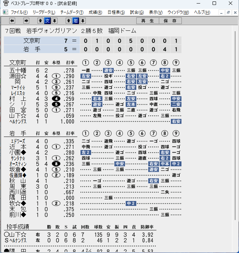Select the 岩 team icon in toolbar
This screenshot has width=239, height=253.
pyautogui.click(x=76, y=21)
